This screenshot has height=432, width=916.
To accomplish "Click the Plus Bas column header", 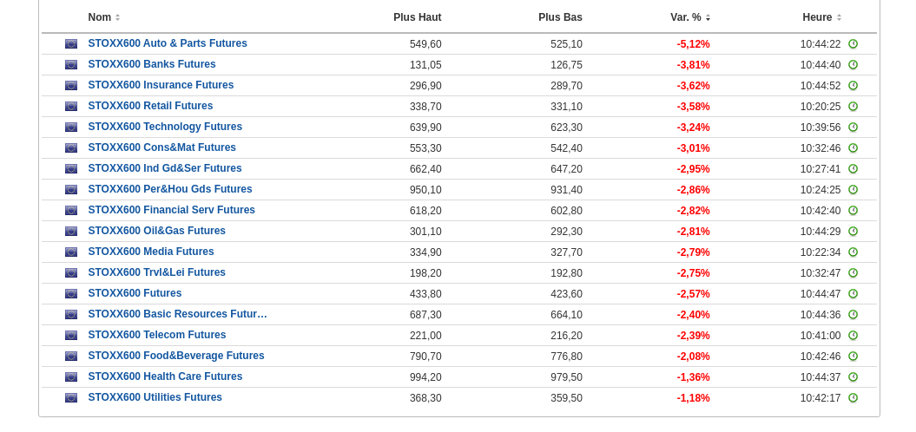I will tap(560, 17).
